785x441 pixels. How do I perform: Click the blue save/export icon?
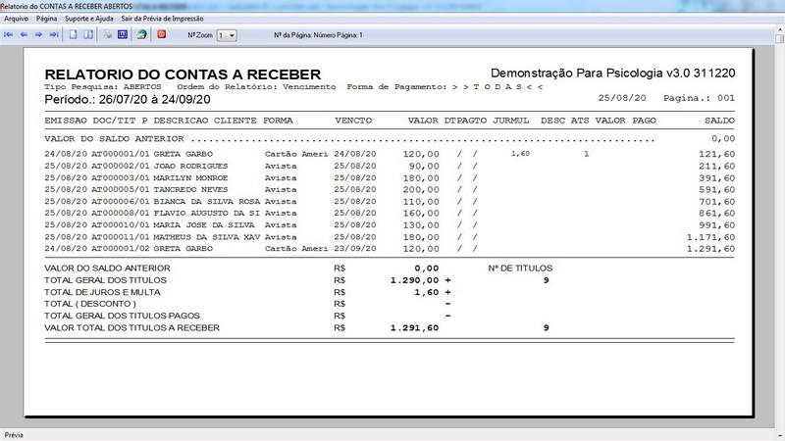[123, 35]
